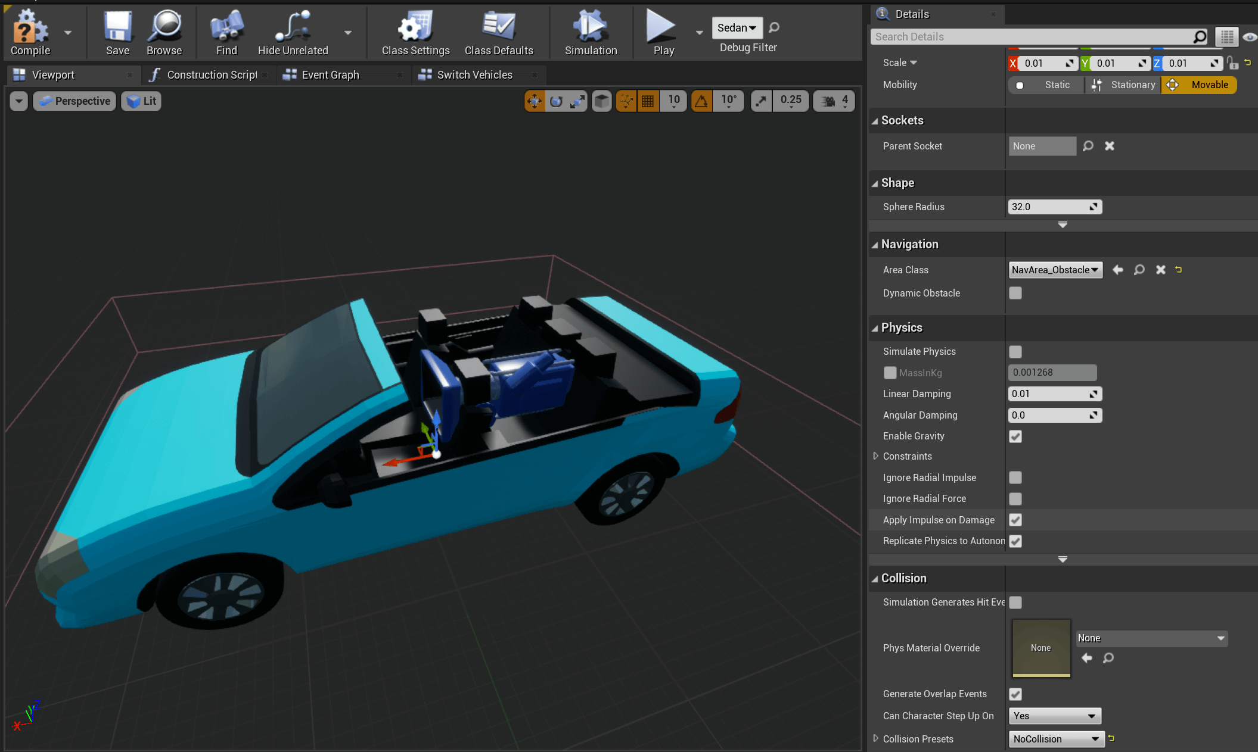The height and width of the screenshot is (752, 1258).
Task: Open the Sedan debug filter dropdown
Action: pyautogui.click(x=737, y=28)
